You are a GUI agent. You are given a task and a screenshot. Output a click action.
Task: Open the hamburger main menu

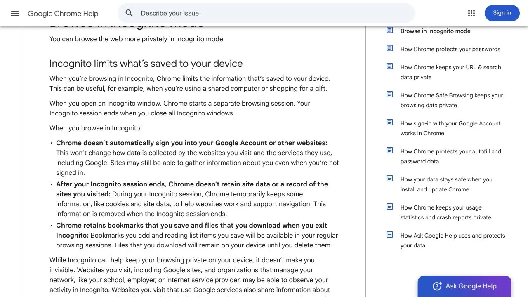coord(15,13)
